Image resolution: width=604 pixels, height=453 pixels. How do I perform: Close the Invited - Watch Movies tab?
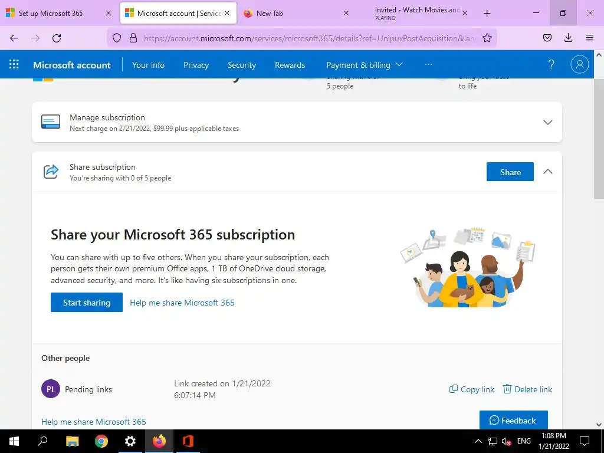[x=465, y=13]
